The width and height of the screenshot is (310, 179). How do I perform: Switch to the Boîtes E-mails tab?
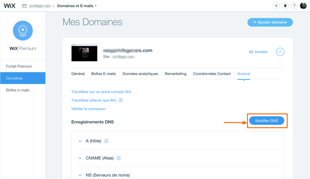click(104, 74)
